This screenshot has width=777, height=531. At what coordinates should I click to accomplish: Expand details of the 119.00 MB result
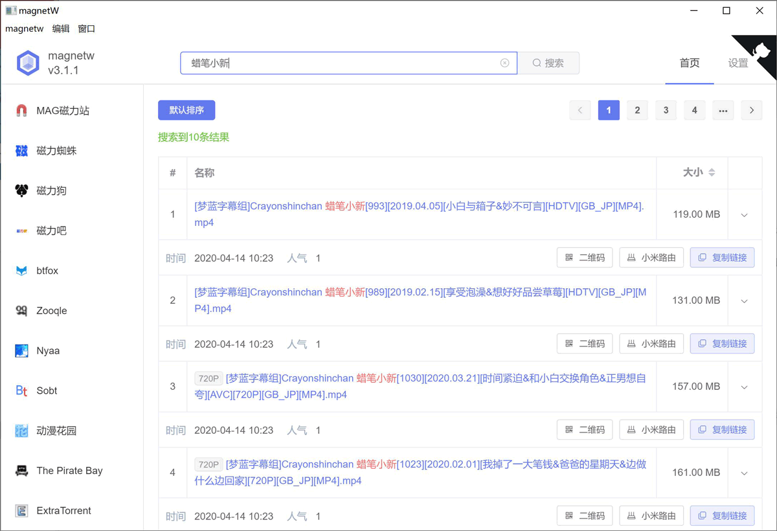745,215
